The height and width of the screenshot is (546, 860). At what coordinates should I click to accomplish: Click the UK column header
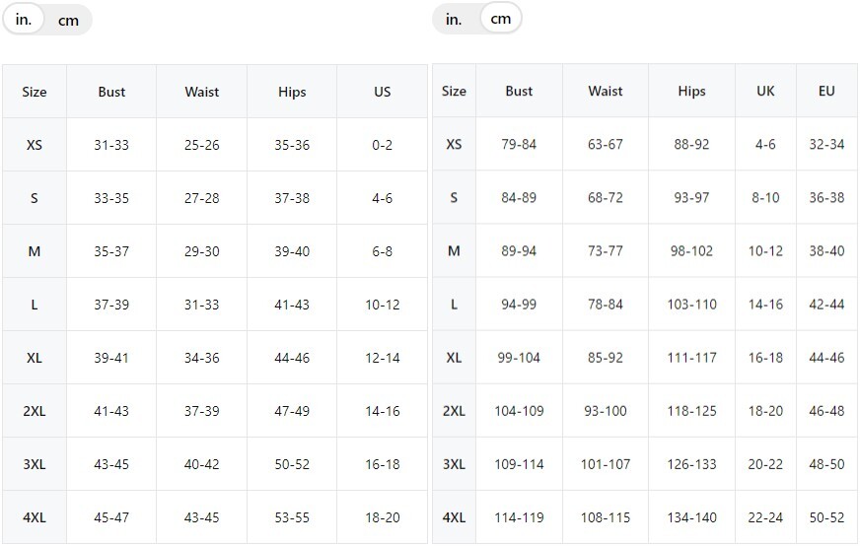[x=765, y=91]
